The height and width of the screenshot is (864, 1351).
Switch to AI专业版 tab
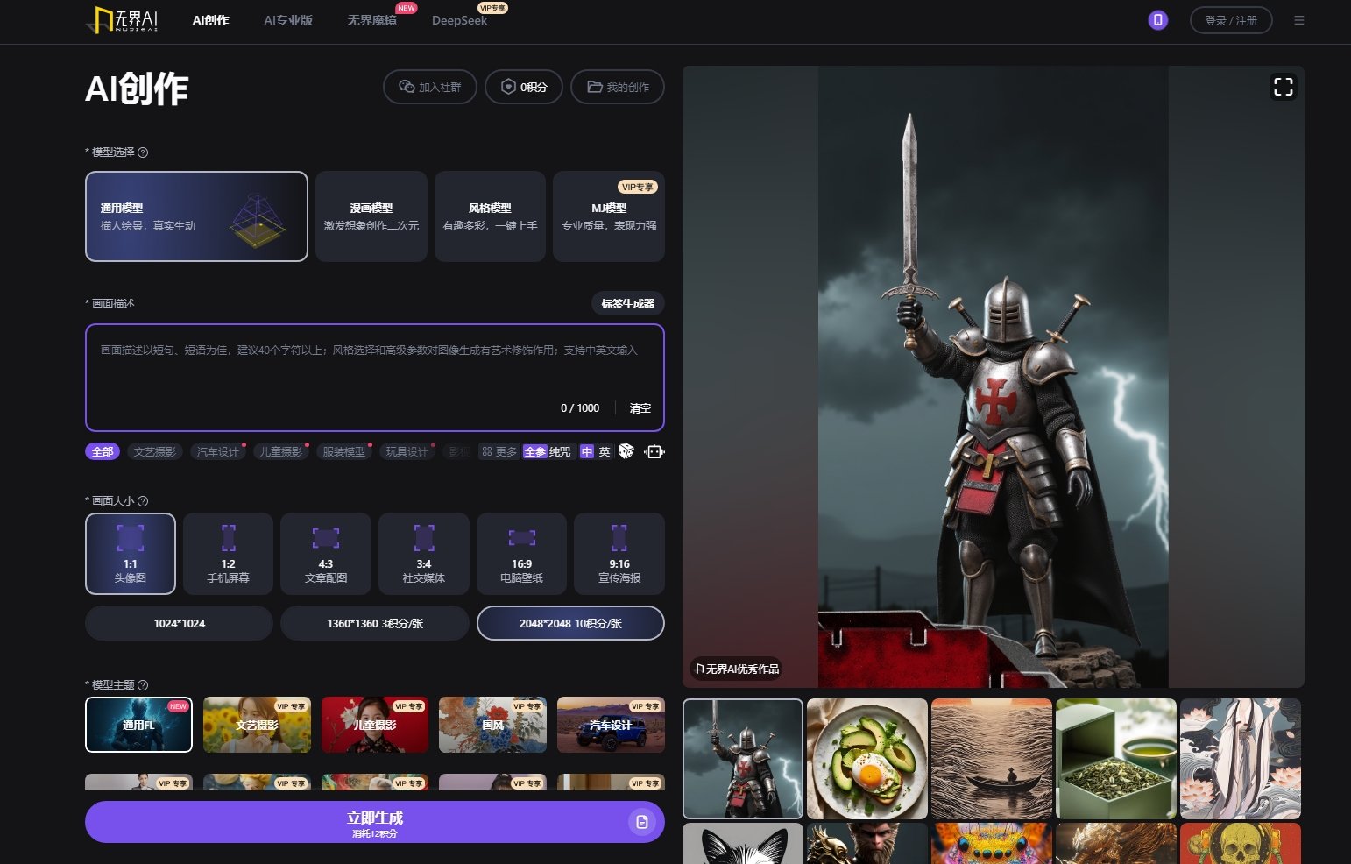(x=288, y=20)
